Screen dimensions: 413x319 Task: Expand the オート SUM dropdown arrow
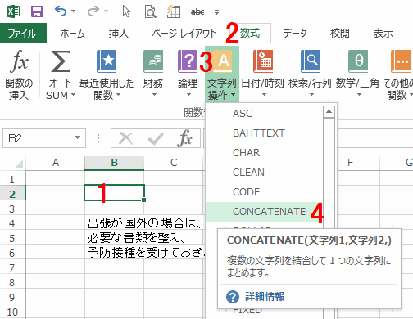[73, 95]
